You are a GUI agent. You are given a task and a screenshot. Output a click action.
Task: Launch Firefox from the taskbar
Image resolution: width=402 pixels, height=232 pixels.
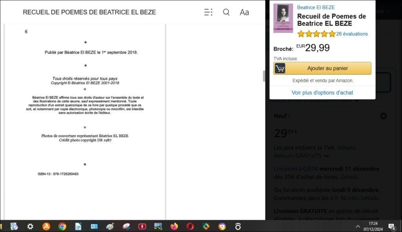click(174, 226)
